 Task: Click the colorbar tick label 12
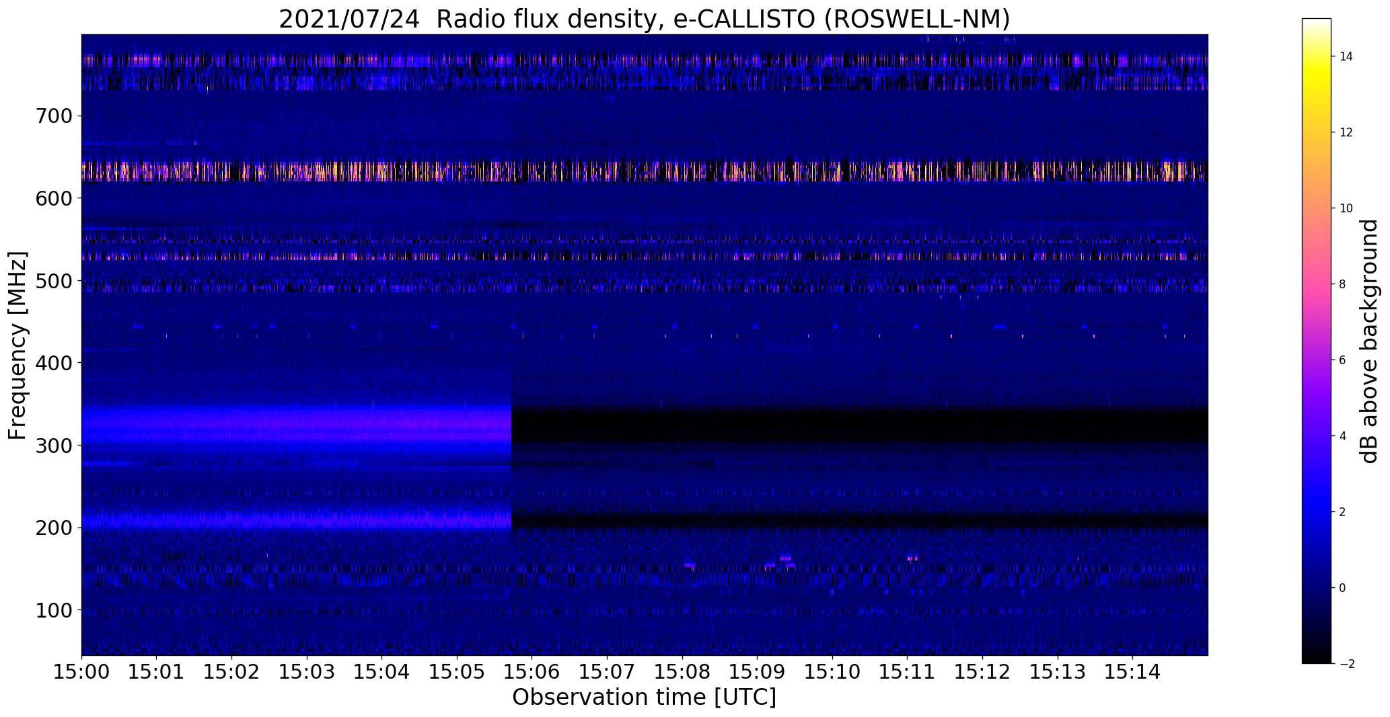pyautogui.click(x=1346, y=132)
